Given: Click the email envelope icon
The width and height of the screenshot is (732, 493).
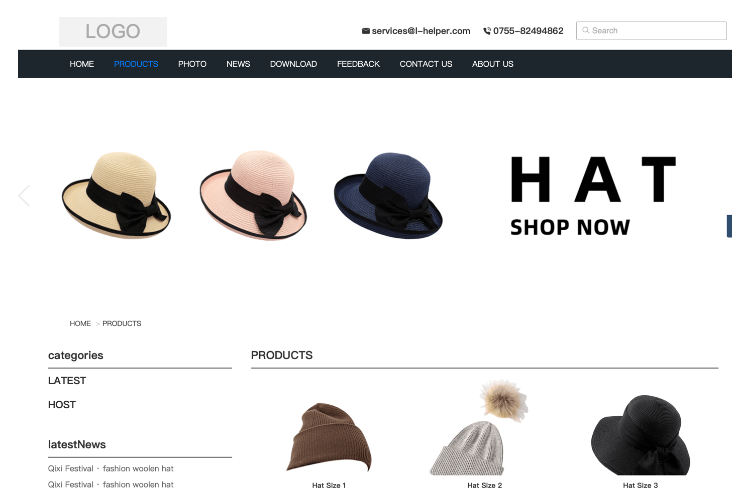Looking at the screenshot, I should (x=366, y=31).
